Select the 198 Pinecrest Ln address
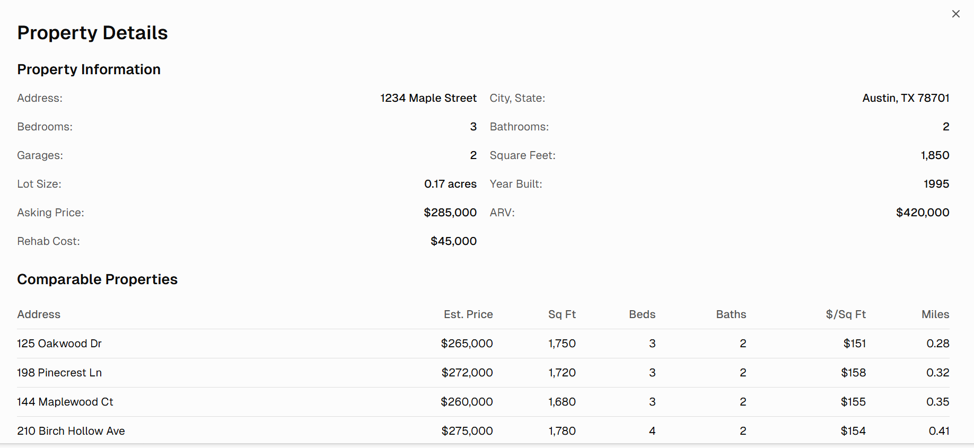This screenshot has width=974, height=448. pos(59,373)
